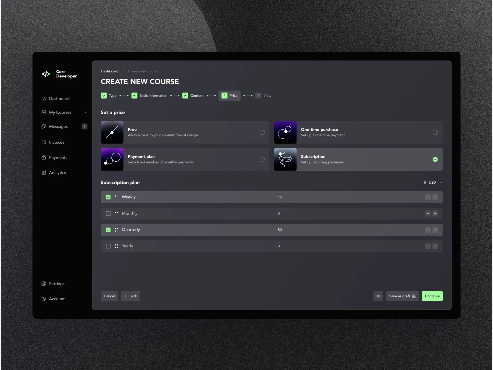Open Settings in the sidebar
Image resolution: width=493 pixels, height=370 pixels.
coord(57,284)
